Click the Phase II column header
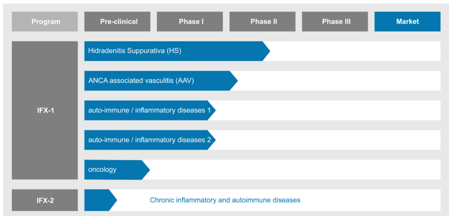Viewport: 449px width, 216px height. [263, 21]
